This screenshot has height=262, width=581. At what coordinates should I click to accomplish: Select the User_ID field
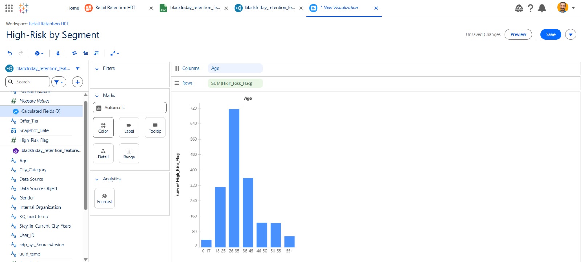point(27,236)
